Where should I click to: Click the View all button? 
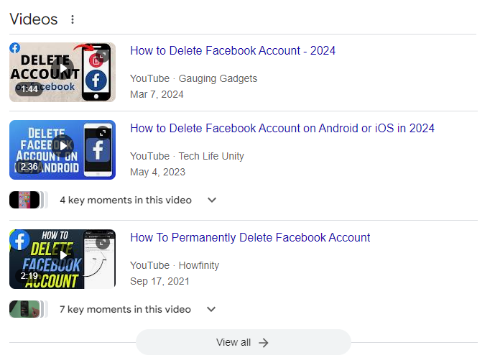click(244, 342)
